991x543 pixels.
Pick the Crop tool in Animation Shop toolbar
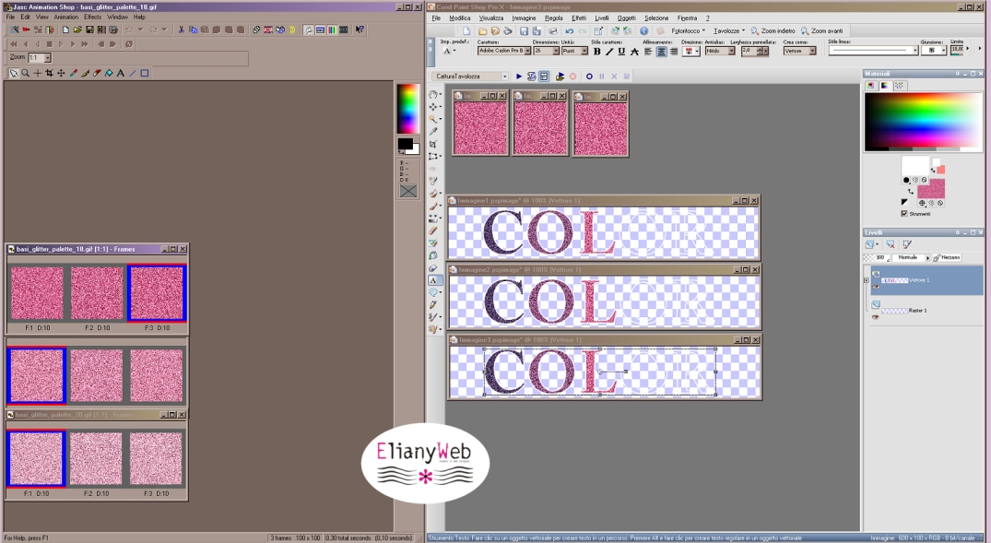coord(49,73)
